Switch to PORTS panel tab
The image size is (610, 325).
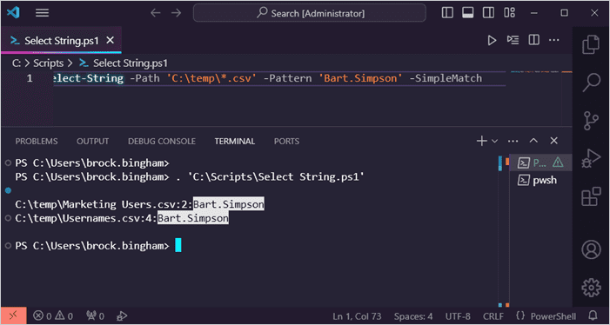(x=286, y=142)
